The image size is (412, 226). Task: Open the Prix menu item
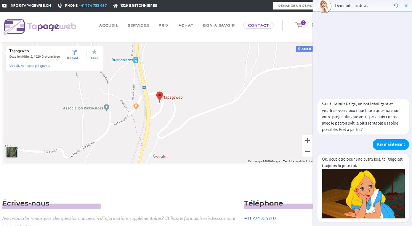[x=164, y=25]
